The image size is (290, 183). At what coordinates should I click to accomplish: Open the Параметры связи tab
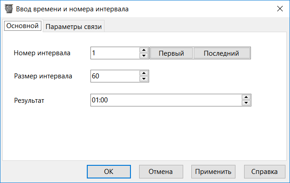(x=74, y=27)
